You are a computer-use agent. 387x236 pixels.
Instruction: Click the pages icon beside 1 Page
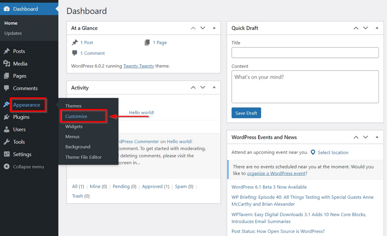point(147,42)
